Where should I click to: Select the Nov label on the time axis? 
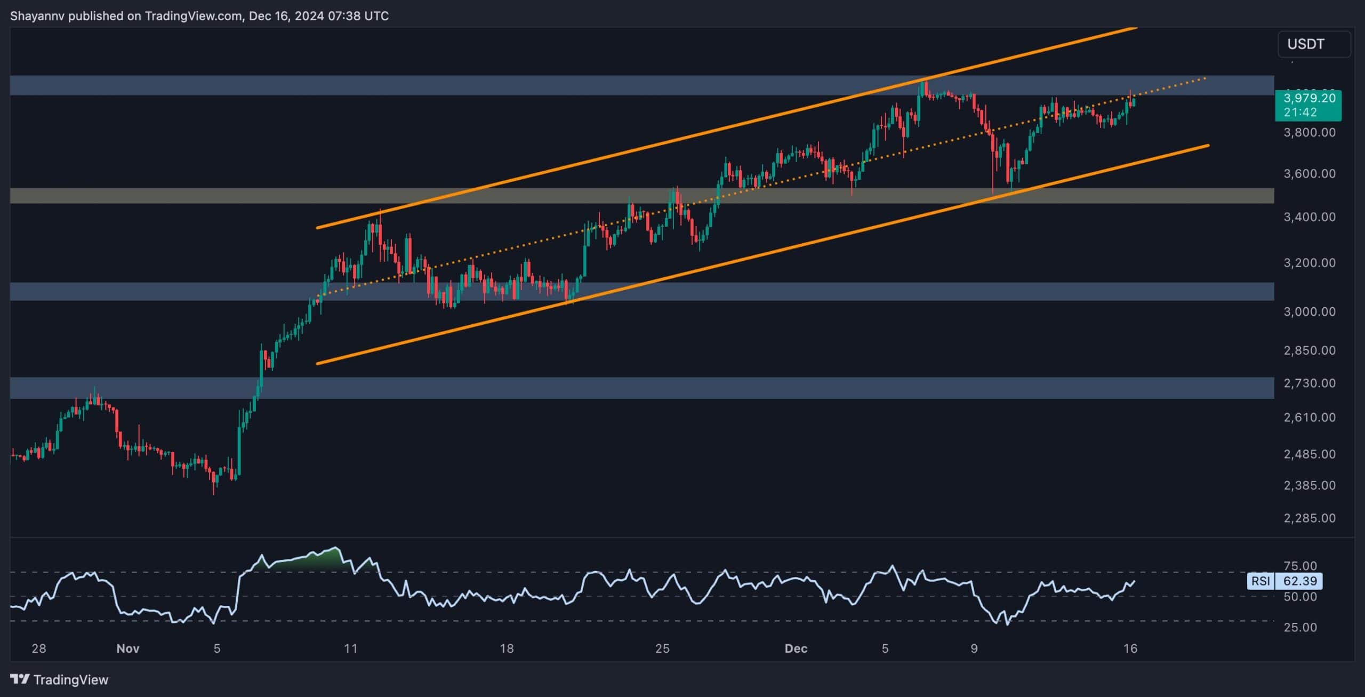point(128,649)
